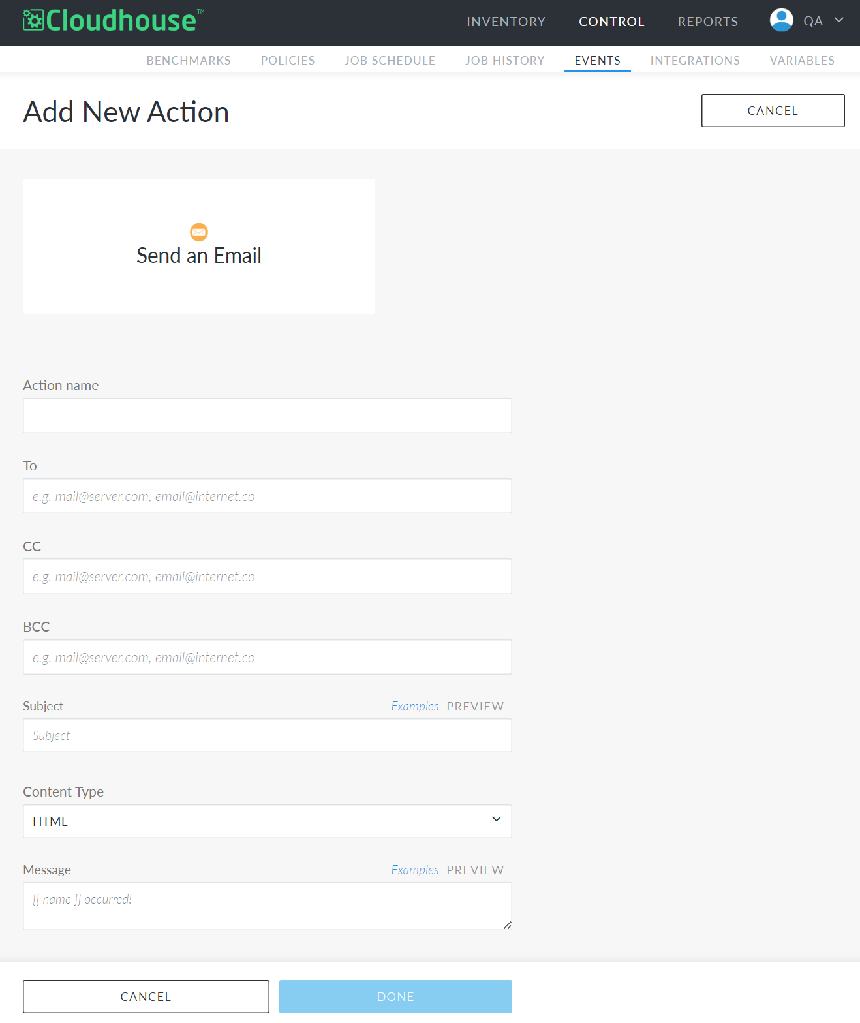Click the top-right CANCEL button
860x1023 pixels.
coord(773,111)
